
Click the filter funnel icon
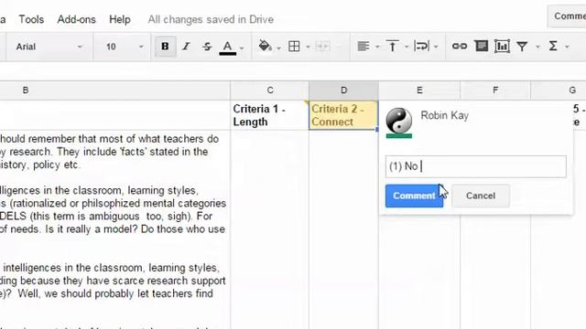[x=522, y=47]
